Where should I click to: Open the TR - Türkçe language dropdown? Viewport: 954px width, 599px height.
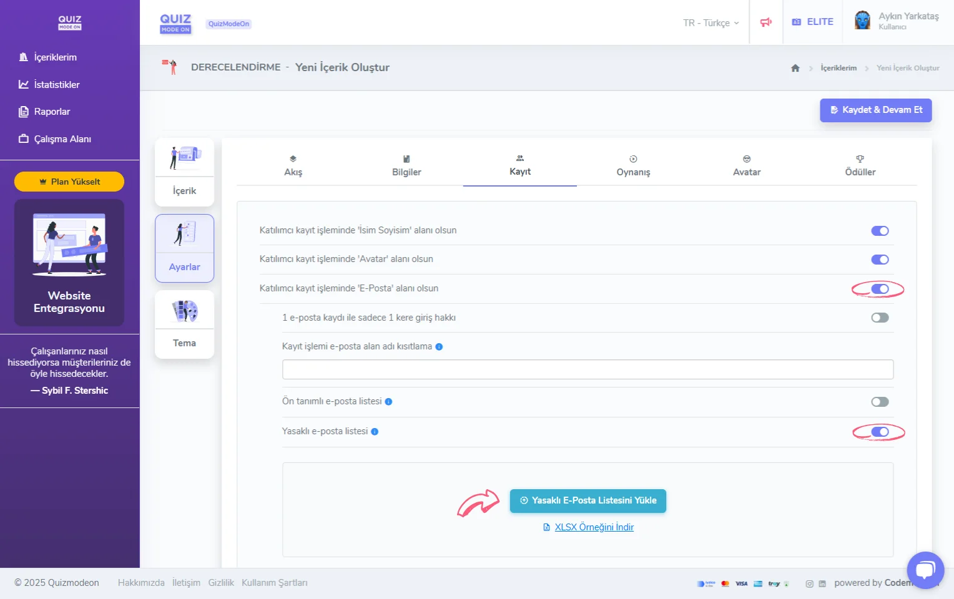(x=711, y=23)
